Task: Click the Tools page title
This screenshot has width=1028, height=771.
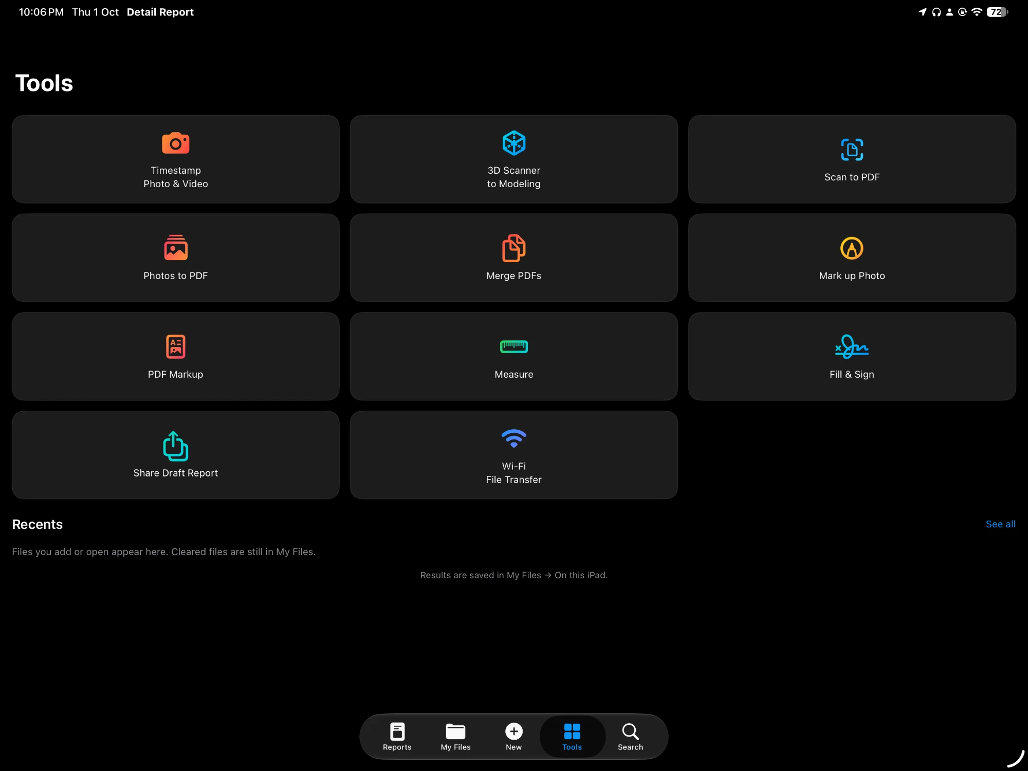Action: pos(44,83)
